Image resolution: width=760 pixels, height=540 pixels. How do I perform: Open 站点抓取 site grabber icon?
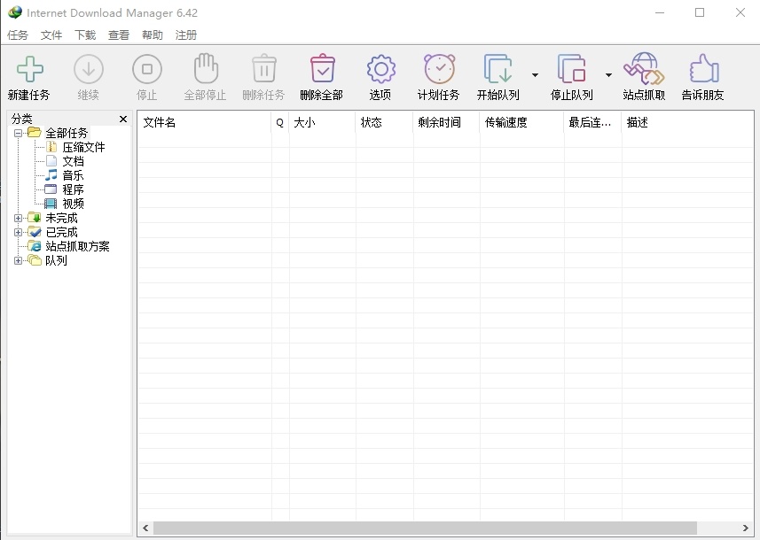tap(644, 69)
